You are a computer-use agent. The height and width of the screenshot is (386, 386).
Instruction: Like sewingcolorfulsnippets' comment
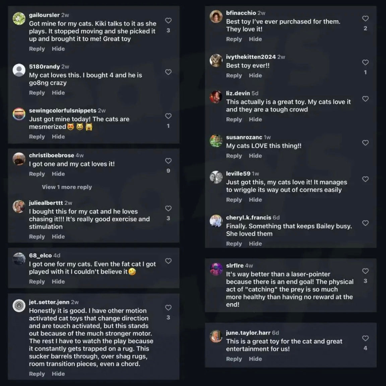[x=168, y=116]
